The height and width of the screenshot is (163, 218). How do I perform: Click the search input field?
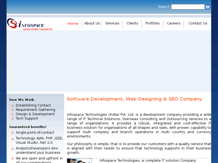tap(188, 7)
